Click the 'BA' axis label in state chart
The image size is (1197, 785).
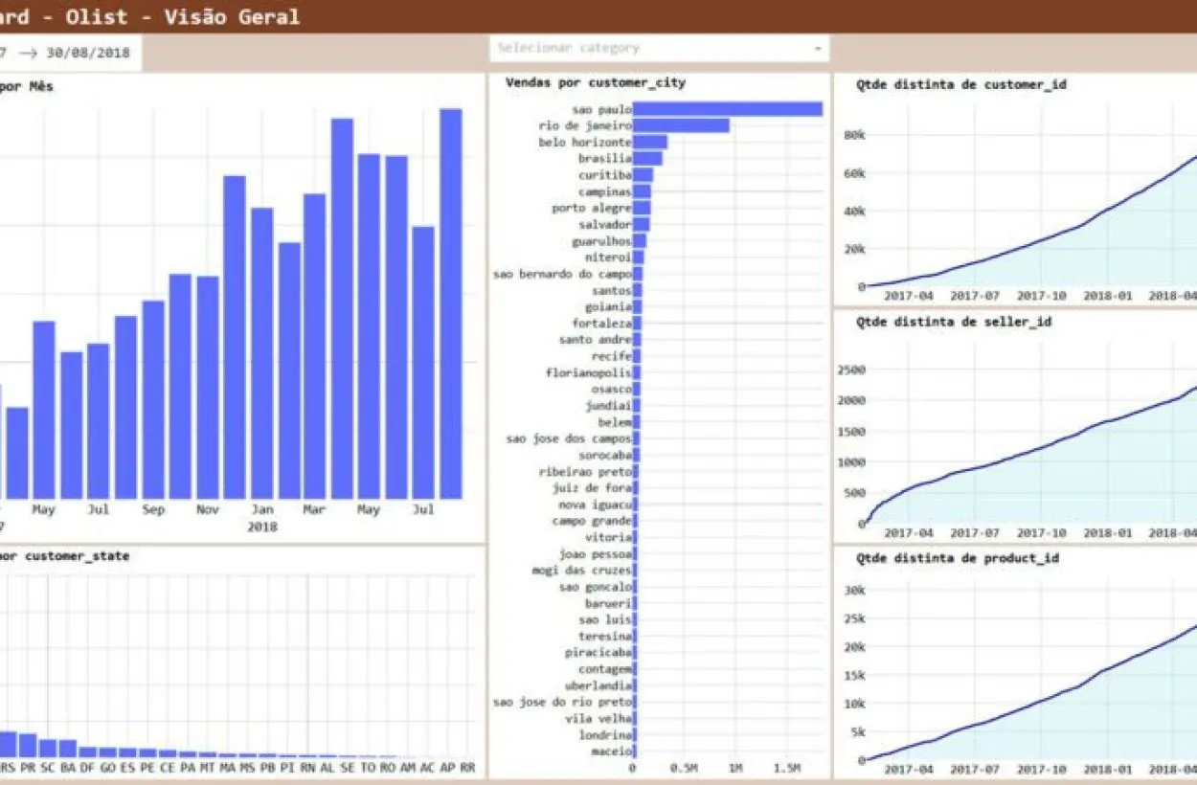[69, 766]
